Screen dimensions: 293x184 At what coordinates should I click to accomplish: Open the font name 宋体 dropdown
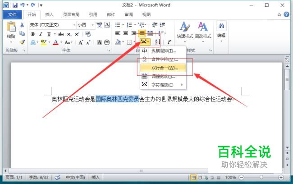(x=74, y=25)
